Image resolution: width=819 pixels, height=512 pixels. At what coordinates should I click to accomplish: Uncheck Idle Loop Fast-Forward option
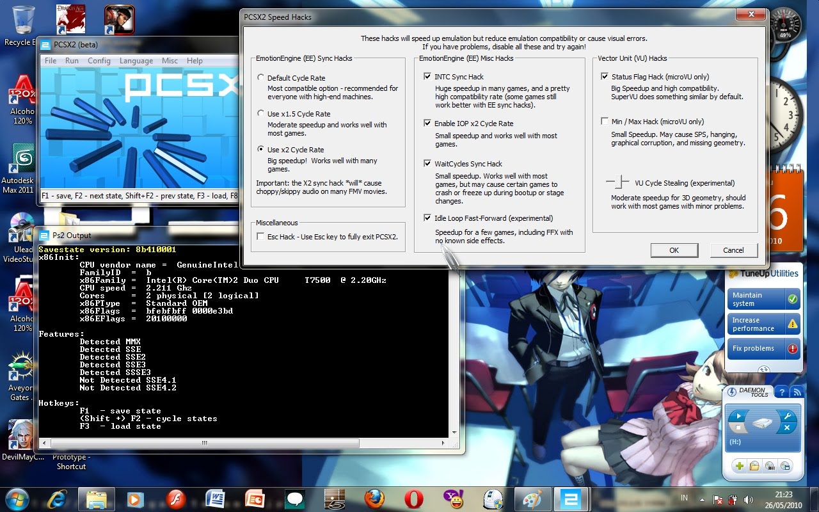(x=427, y=218)
